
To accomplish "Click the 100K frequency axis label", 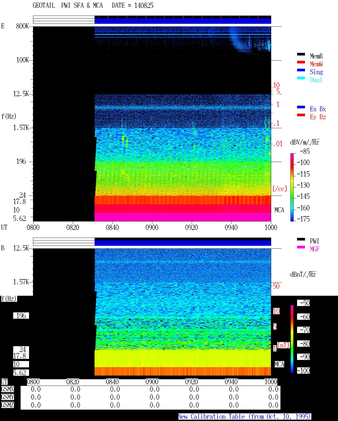I will (22, 60).
